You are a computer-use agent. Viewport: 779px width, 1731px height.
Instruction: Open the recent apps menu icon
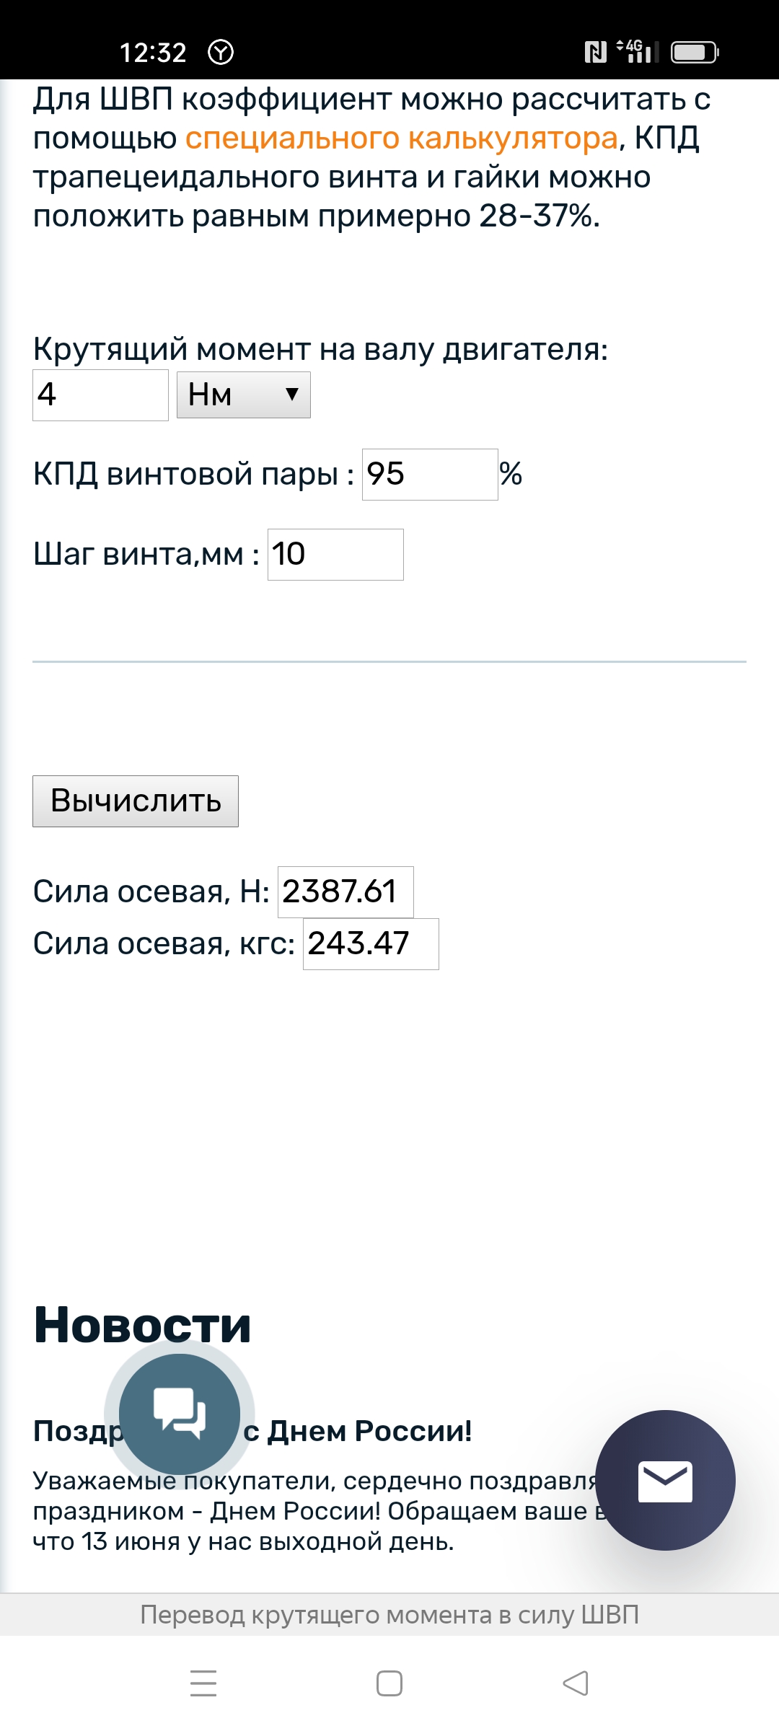click(x=203, y=1683)
